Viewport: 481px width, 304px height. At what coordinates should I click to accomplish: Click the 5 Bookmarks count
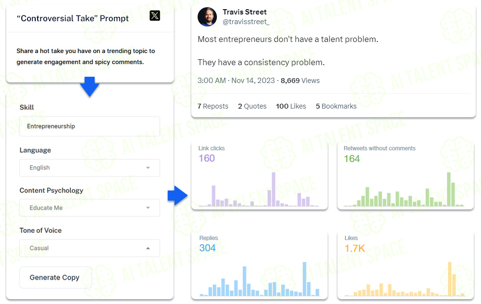336,106
